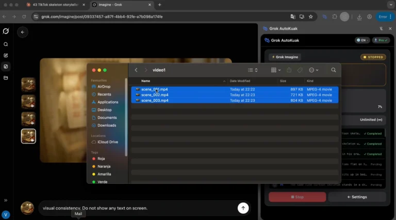Bookmark this page with star icon
This screenshot has width=396, height=220.
pyautogui.click(x=310, y=17)
